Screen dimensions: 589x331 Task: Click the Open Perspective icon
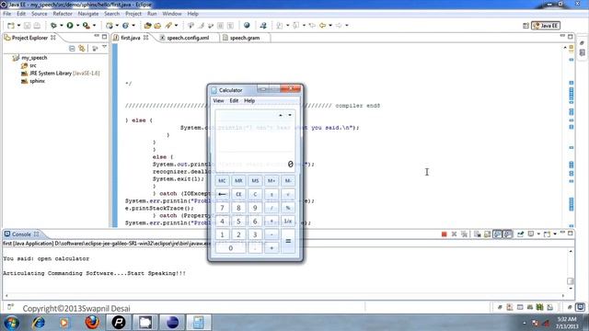point(525,26)
